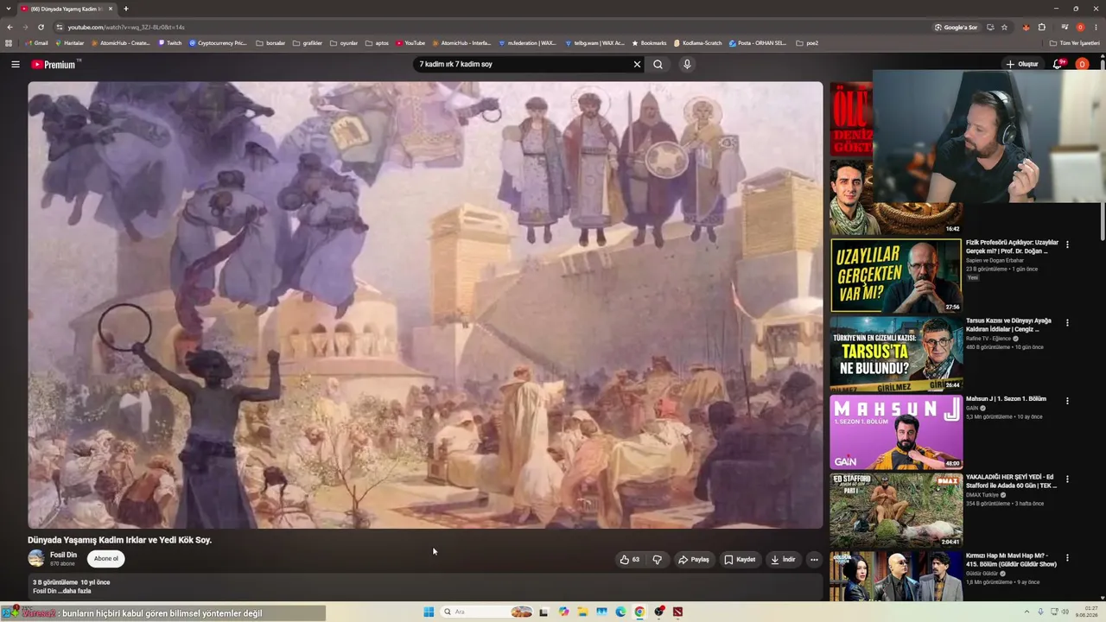Select the Dünyada Yaşamış Kadim browser tab
The width and height of the screenshot is (1106, 622).
point(67,9)
